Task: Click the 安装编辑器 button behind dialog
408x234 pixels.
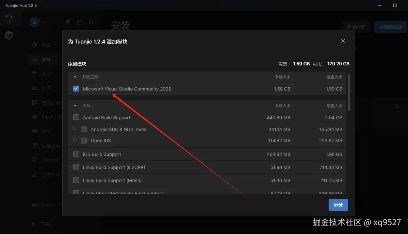Action: [x=391, y=27]
